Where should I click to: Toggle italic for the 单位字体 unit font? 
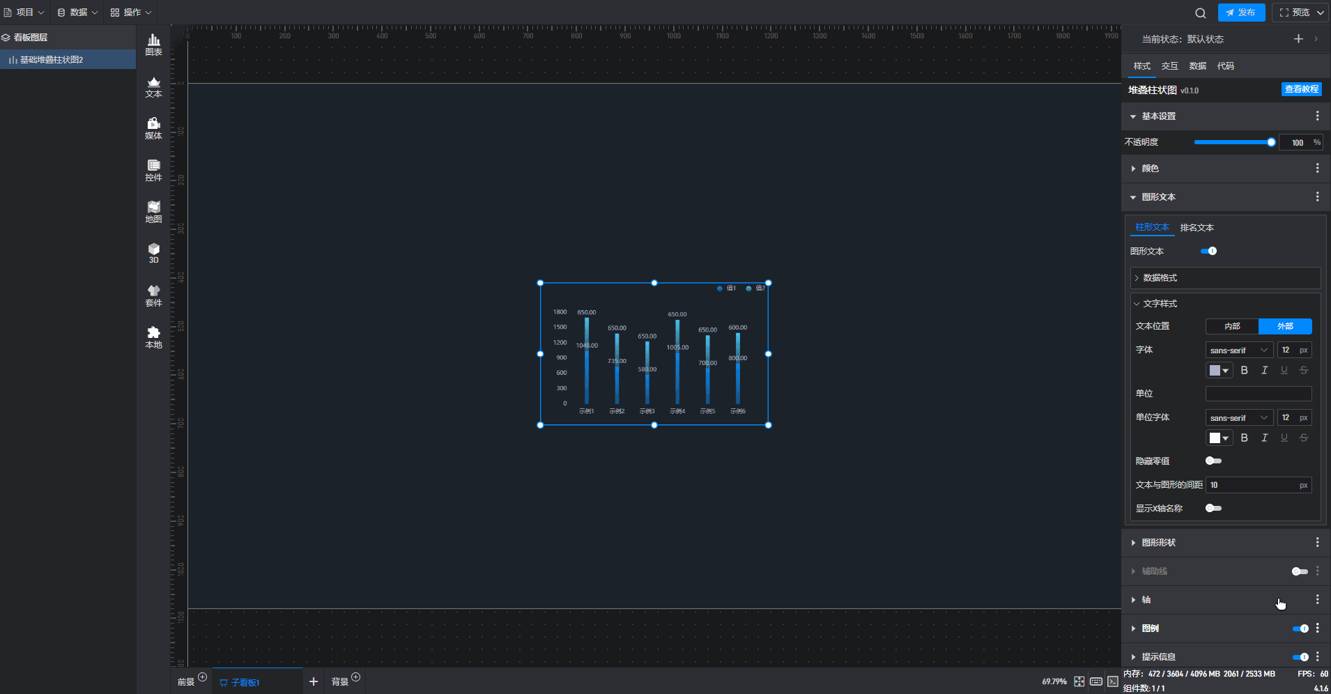point(1264,438)
